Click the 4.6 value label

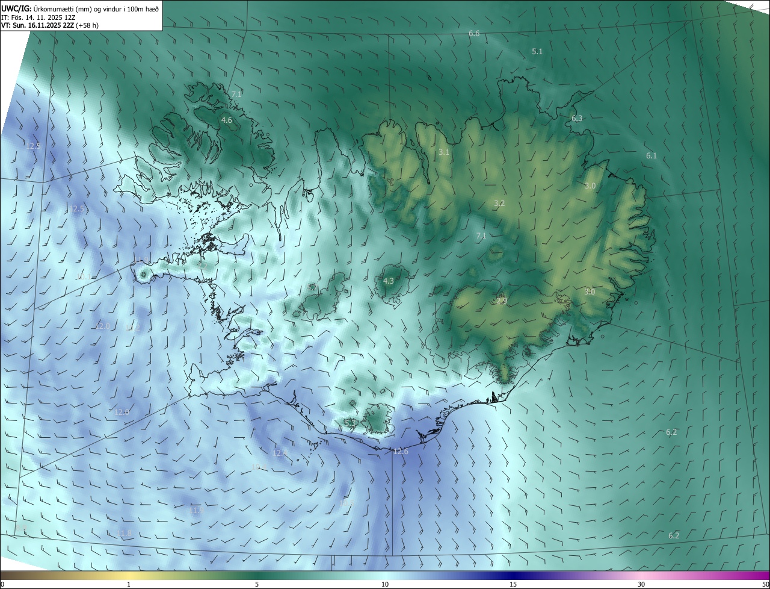pos(227,120)
